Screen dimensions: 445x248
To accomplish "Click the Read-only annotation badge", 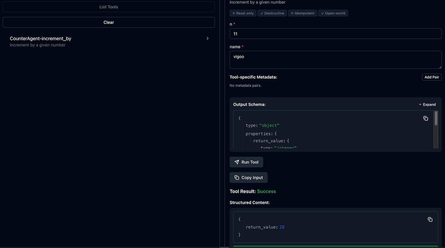I will click(x=243, y=13).
